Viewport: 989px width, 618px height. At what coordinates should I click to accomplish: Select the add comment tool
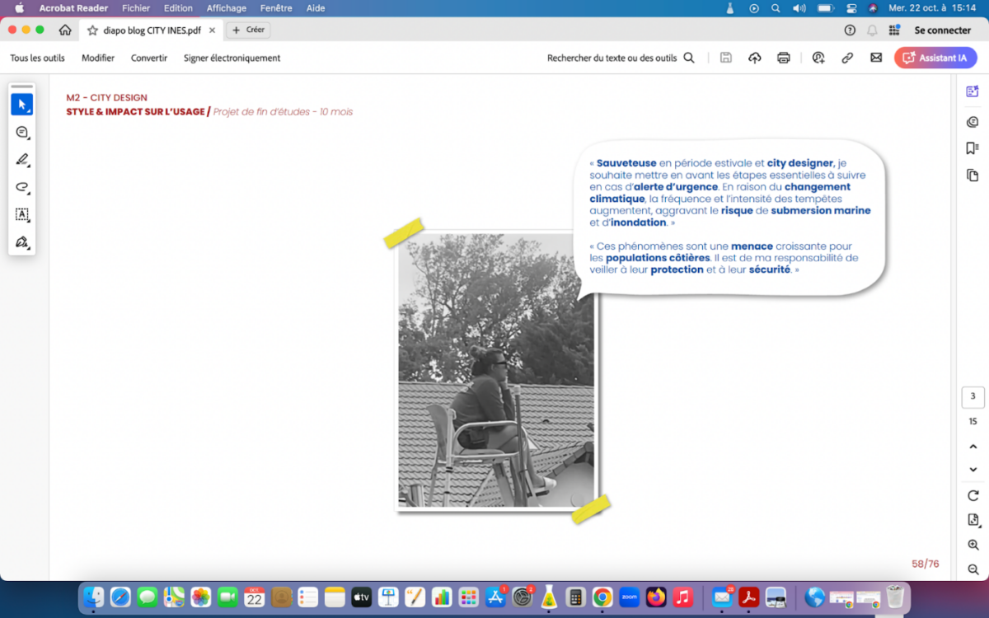22,133
